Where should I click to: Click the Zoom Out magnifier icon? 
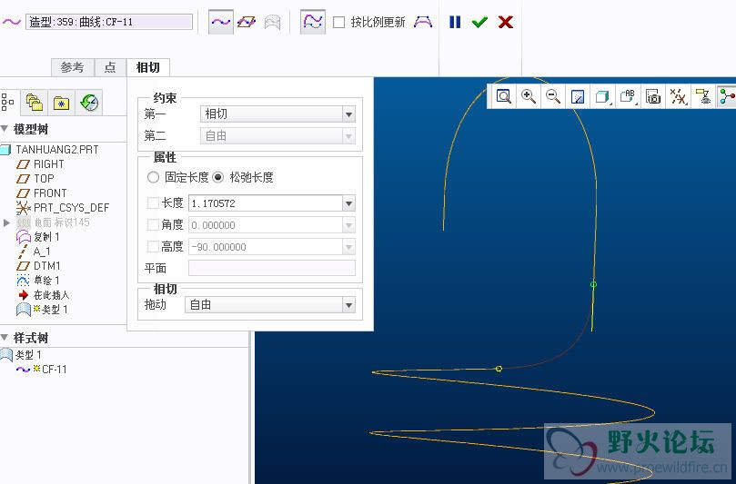click(x=553, y=96)
